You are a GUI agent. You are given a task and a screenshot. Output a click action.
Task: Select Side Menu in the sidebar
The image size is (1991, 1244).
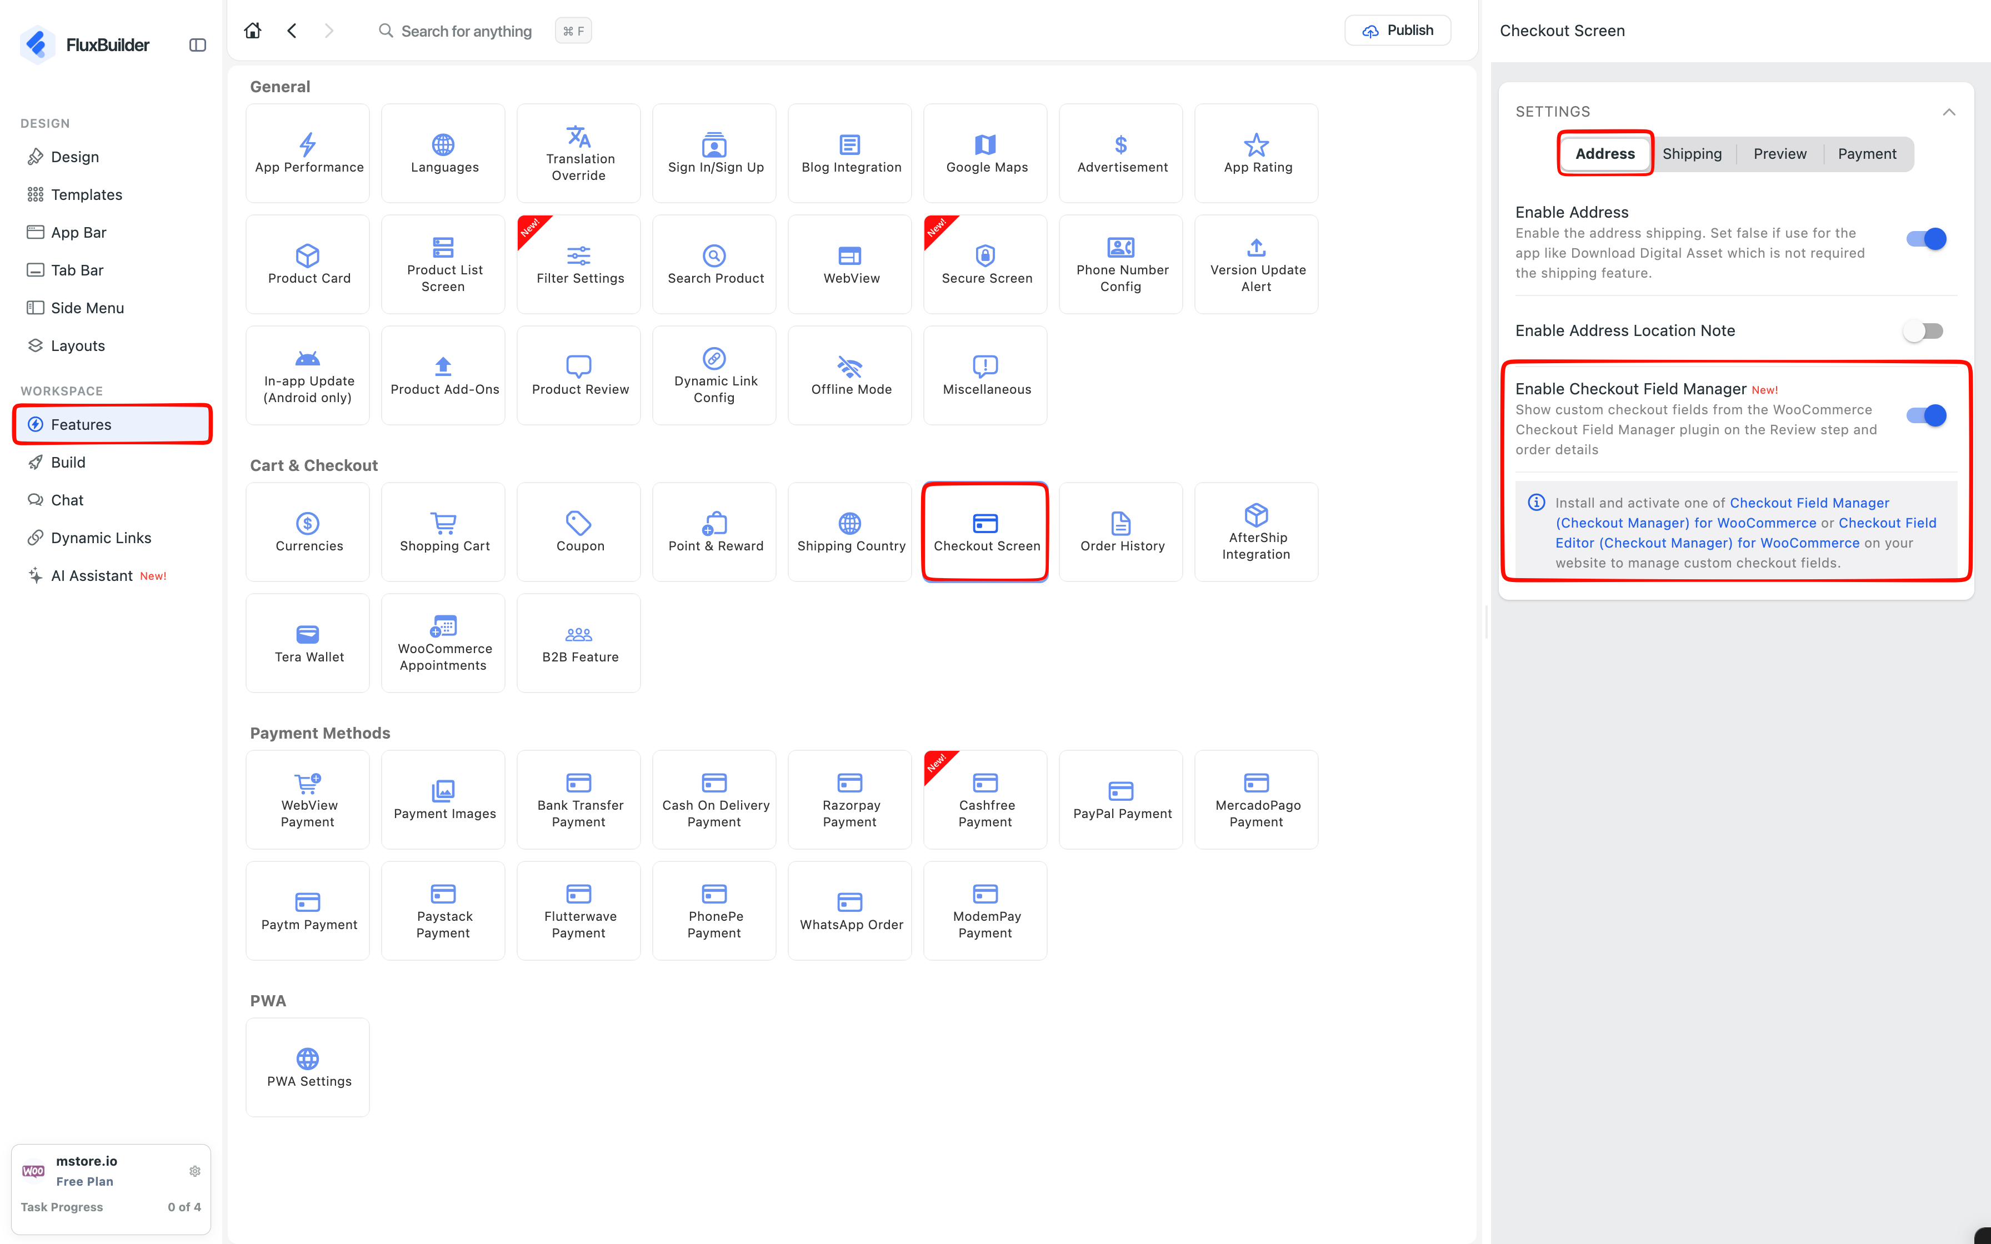[111, 308]
